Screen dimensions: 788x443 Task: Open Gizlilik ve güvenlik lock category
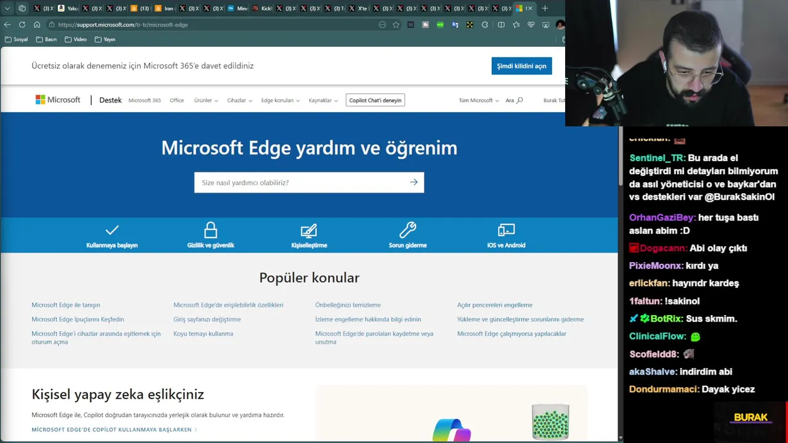coord(211,236)
